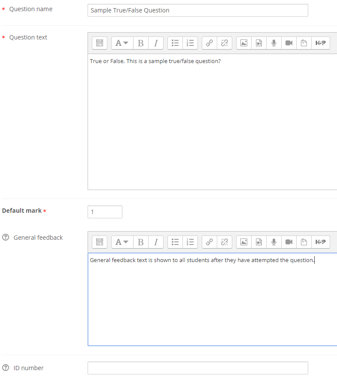Screen dimensions: 337x380
Task: Click the 'General feedback' label
Action: pyautogui.click(x=38, y=238)
